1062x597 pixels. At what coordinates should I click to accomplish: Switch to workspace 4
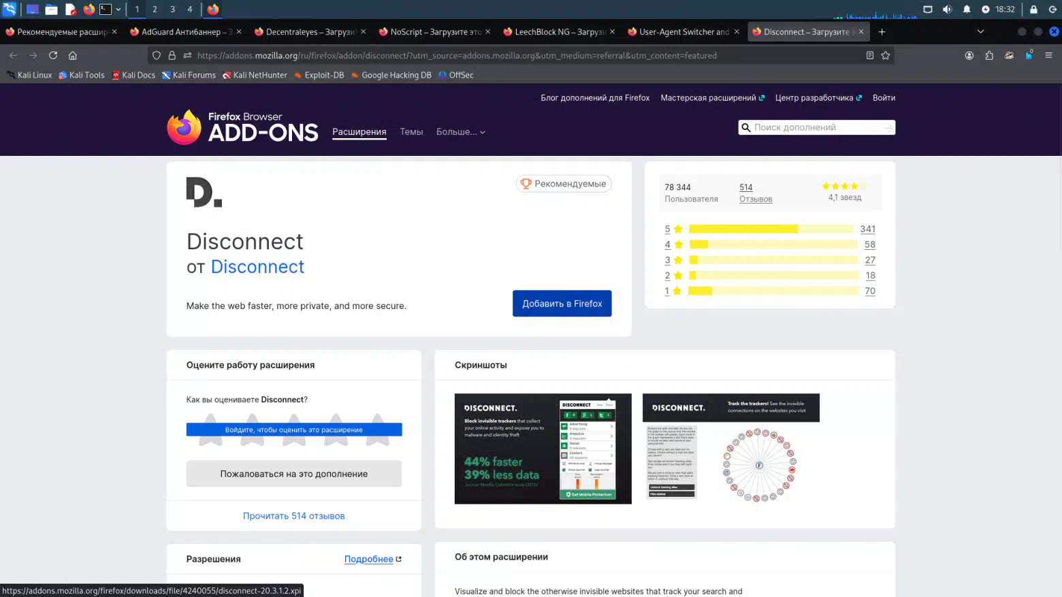tap(190, 10)
